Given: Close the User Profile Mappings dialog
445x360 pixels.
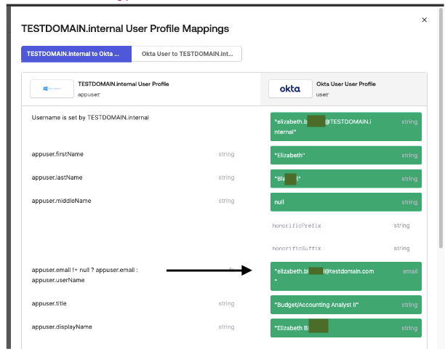Looking at the screenshot, I should [x=425, y=21].
